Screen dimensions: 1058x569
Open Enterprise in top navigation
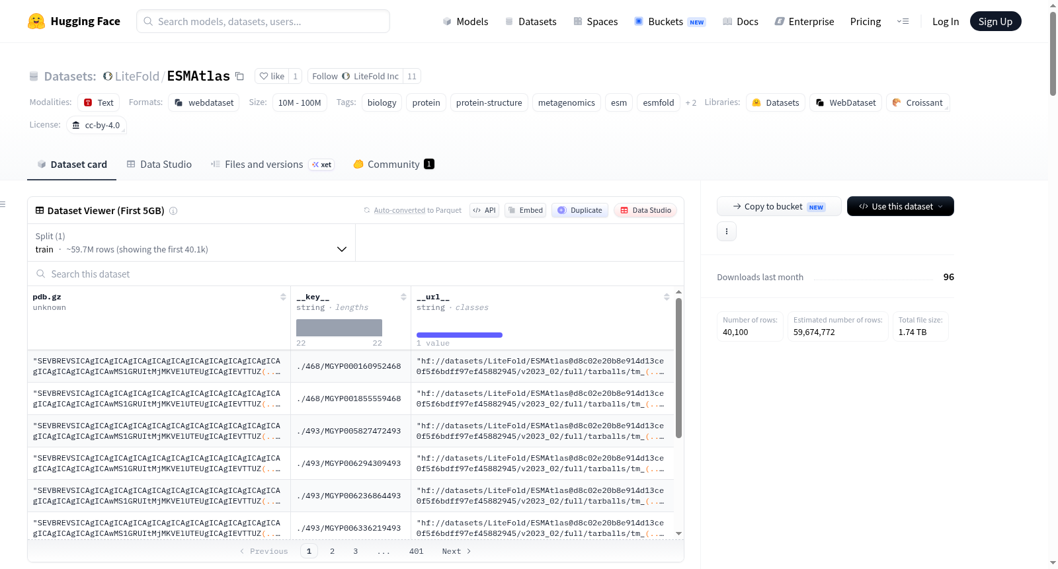pos(804,21)
